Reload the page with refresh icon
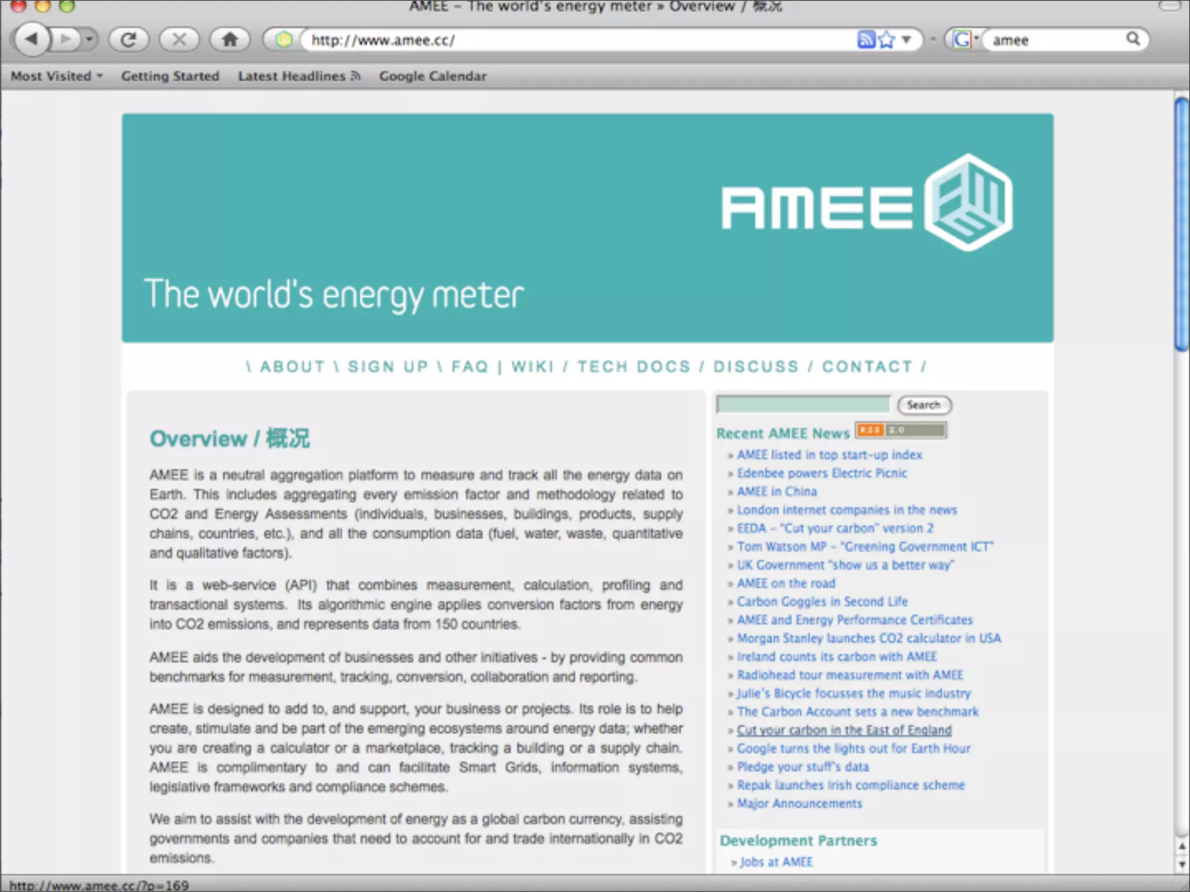Image resolution: width=1190 pixels, height=892 pixels. tap(128, 39)
